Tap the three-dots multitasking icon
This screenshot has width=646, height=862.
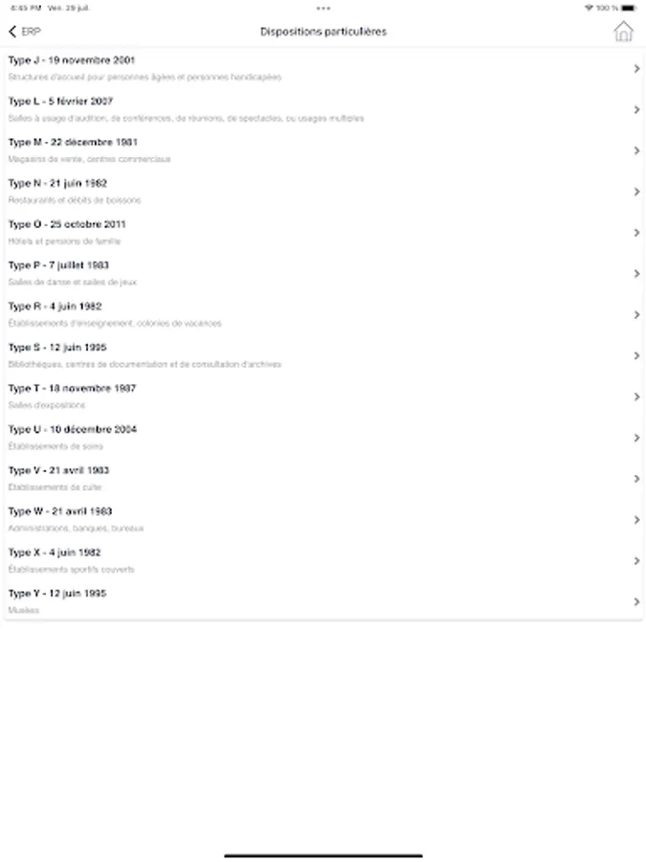coord(323,8)
